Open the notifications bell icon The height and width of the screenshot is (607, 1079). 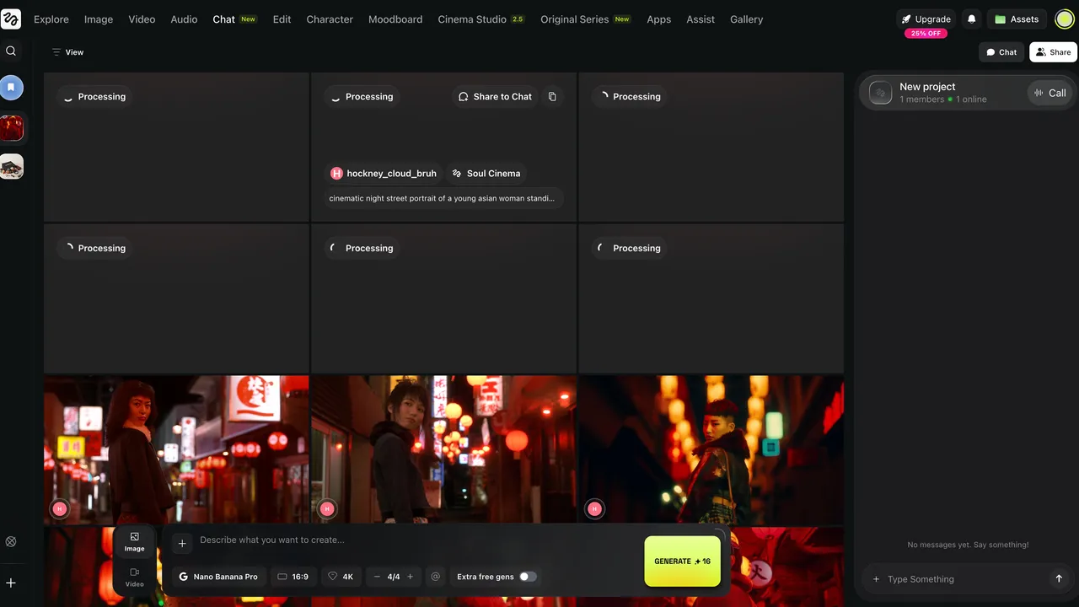[x=972, y=19]
